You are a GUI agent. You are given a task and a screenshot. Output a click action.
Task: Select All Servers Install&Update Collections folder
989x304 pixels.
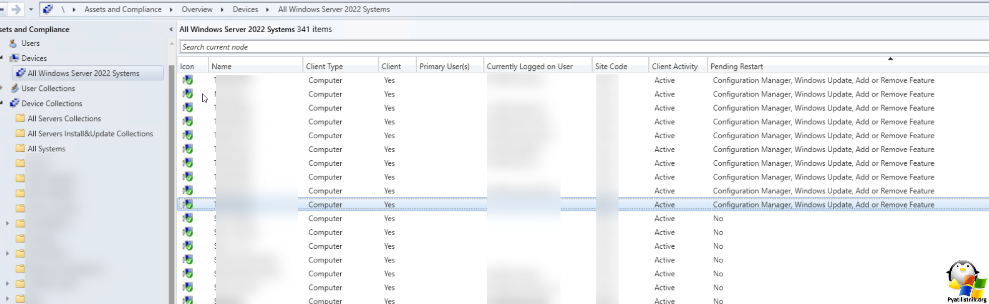point(90,134)
